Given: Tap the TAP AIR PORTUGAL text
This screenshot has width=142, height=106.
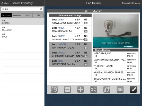Looking at the screenshot, I should (63, 48).
